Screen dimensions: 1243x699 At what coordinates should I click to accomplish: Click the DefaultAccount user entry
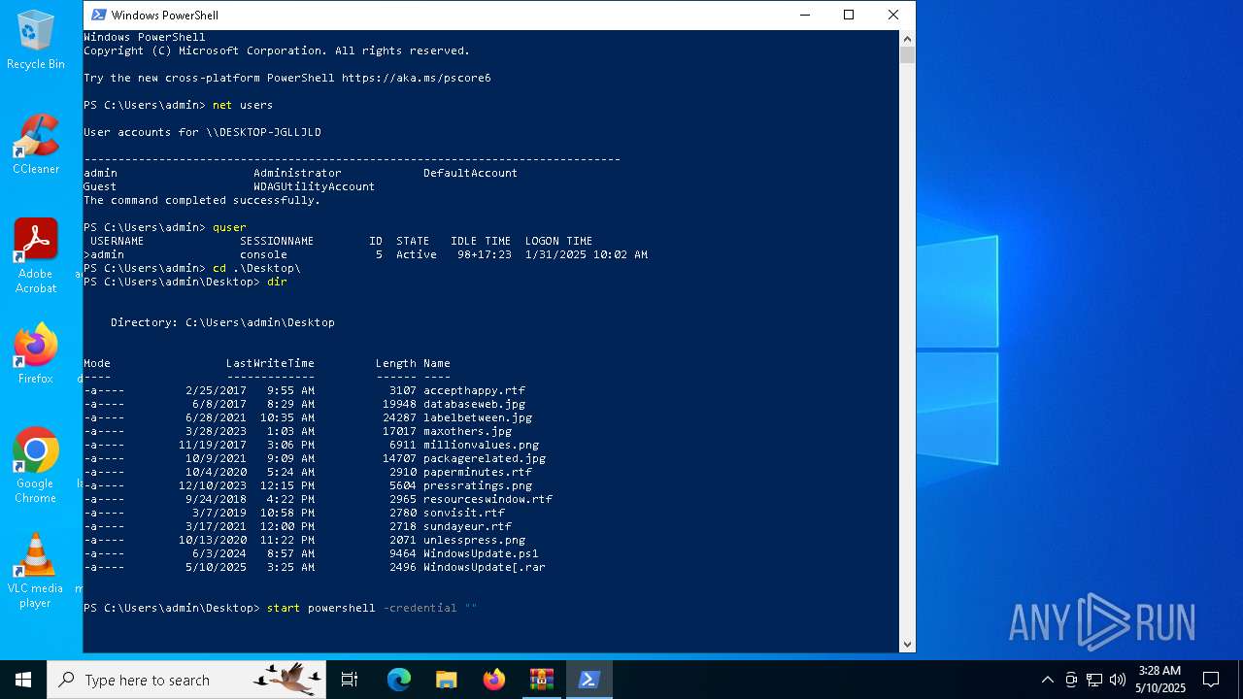pyautogui.click(x=470, y=173)
